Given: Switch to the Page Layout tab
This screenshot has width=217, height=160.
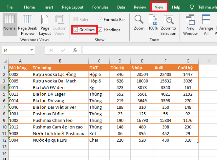Looking at the screenshot, I should point(73,7).
